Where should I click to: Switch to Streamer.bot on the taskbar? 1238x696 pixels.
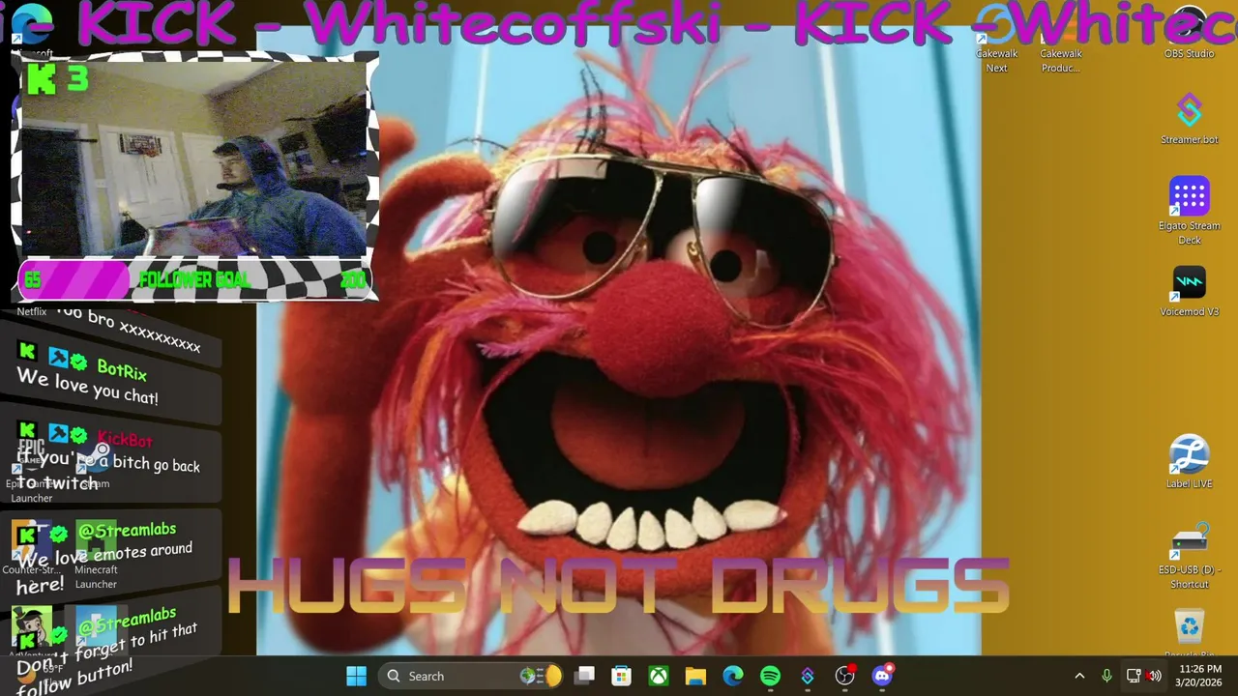(x=808, y=676)
